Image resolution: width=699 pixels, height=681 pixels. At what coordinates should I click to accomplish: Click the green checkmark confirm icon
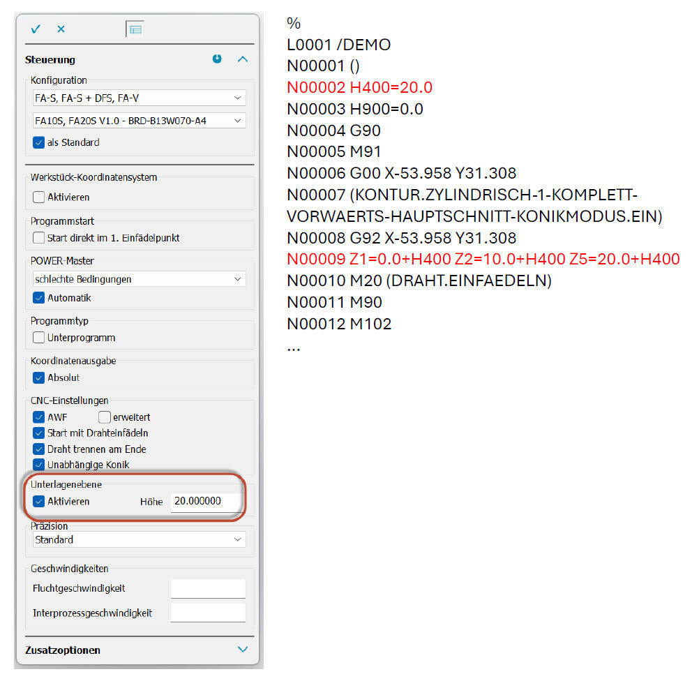pyautogui.click(x=36, y=29)
